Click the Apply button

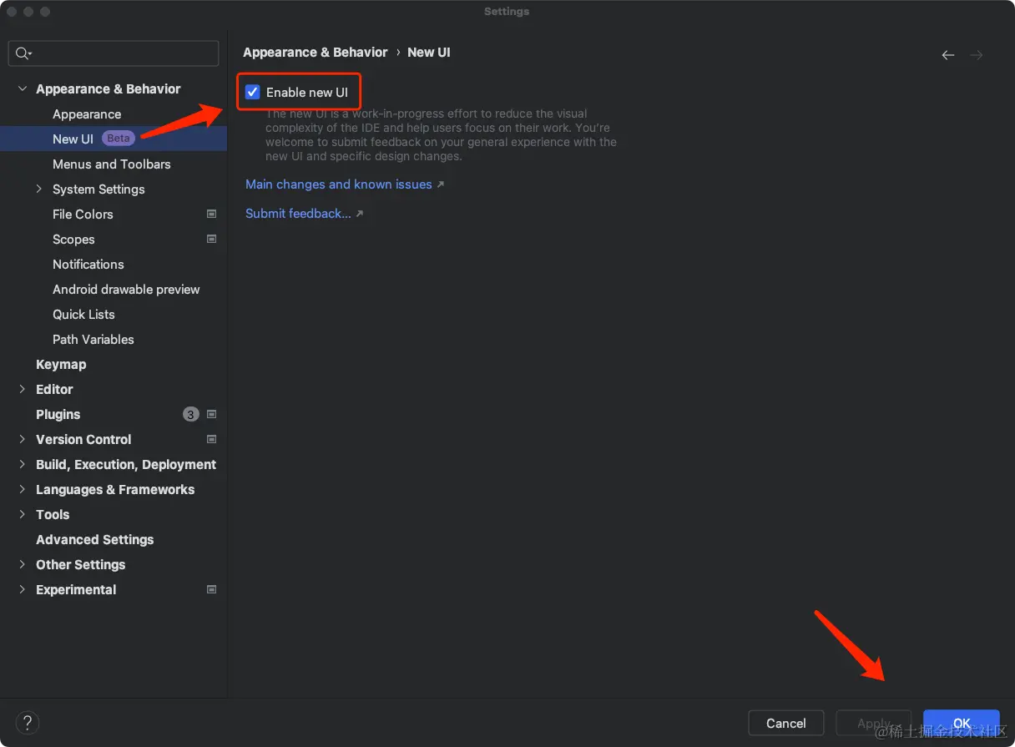[874, 724]
